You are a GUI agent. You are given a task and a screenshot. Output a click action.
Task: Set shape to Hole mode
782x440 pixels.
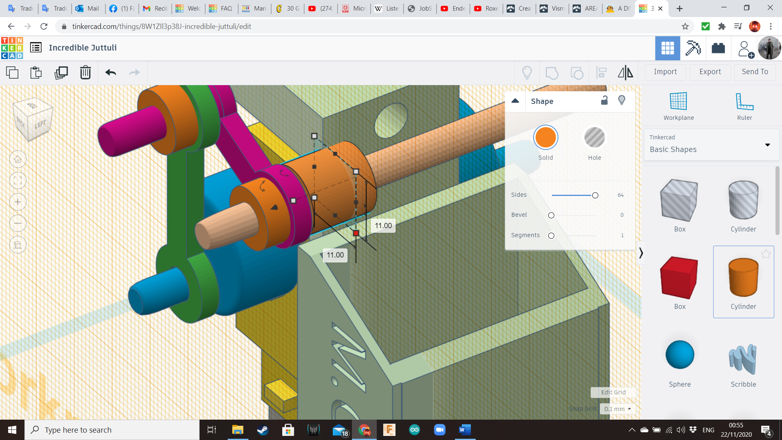pos(594,138)
